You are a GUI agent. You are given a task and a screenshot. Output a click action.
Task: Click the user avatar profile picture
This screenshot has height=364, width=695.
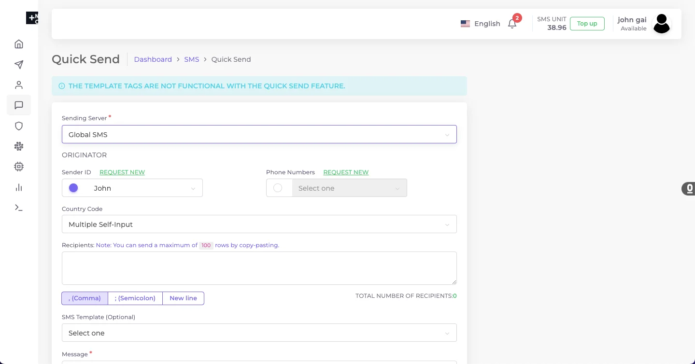662,24
